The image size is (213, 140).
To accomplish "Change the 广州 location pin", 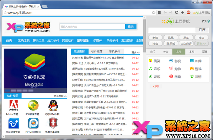I will [x=208, y=21].
